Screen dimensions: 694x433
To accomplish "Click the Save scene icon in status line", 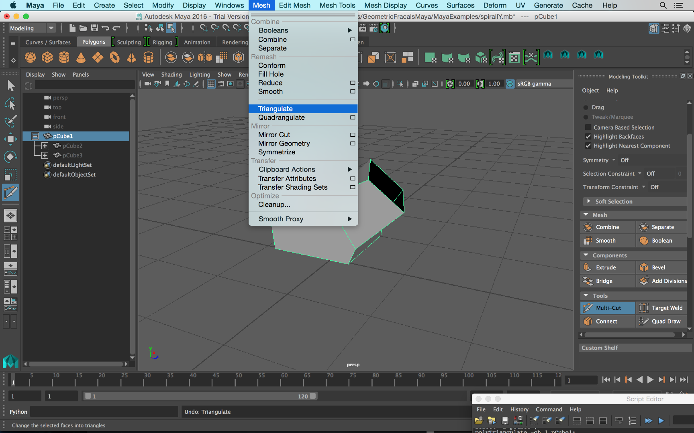I will (95, 28).
